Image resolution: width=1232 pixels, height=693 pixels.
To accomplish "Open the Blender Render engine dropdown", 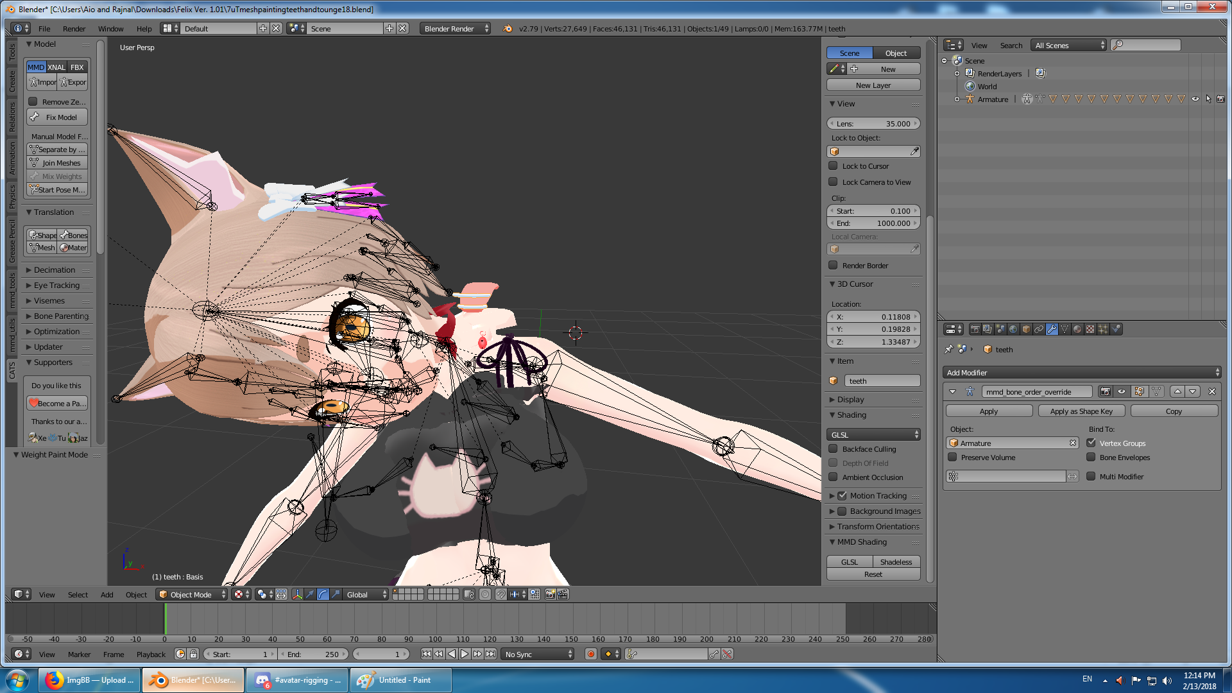I will click(455, 28).
